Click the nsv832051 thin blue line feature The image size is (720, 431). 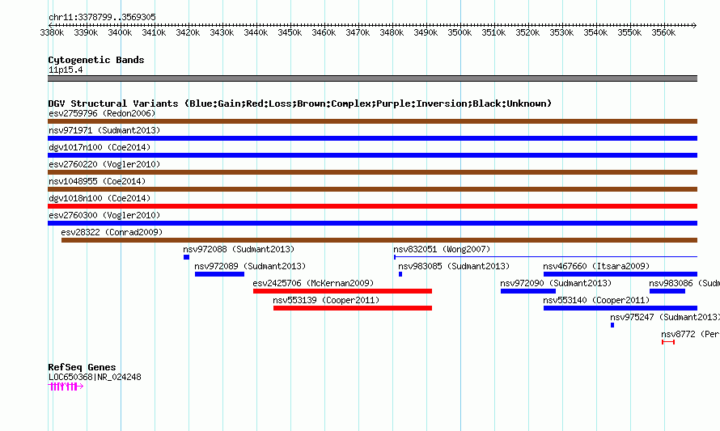click(545, 257)
